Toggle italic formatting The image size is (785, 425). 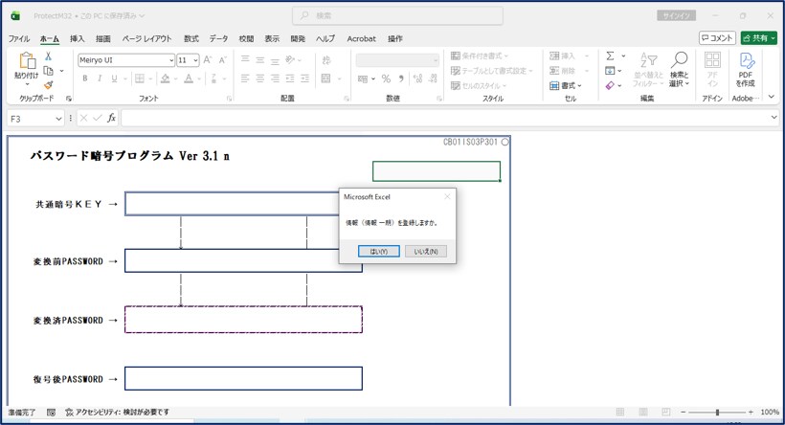(x=100, y=78)
